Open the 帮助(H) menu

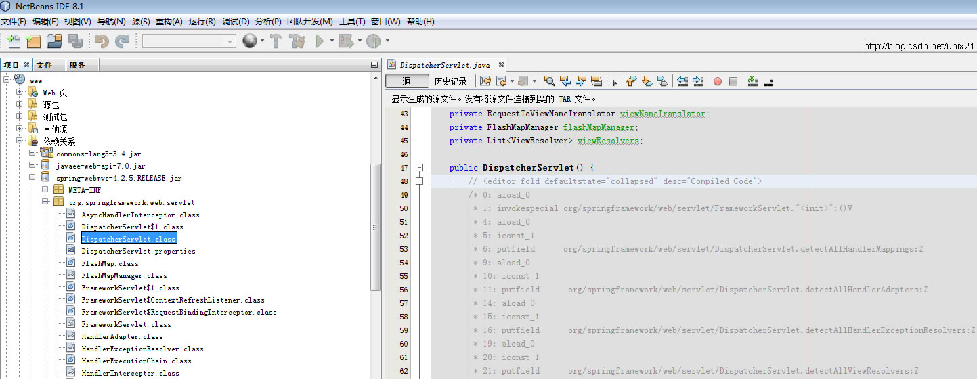(x=420, y=22)
